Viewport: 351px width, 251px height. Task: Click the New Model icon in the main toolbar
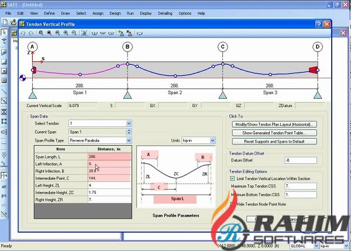click(5, 22)
